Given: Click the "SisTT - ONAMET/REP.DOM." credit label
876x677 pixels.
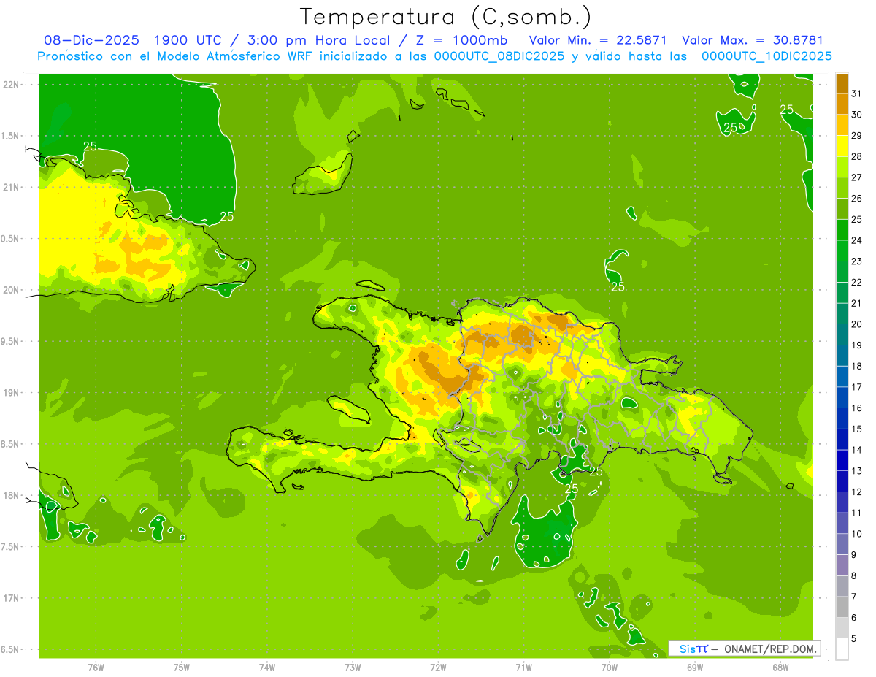Looking at the screenshot, I should point(744,649).
